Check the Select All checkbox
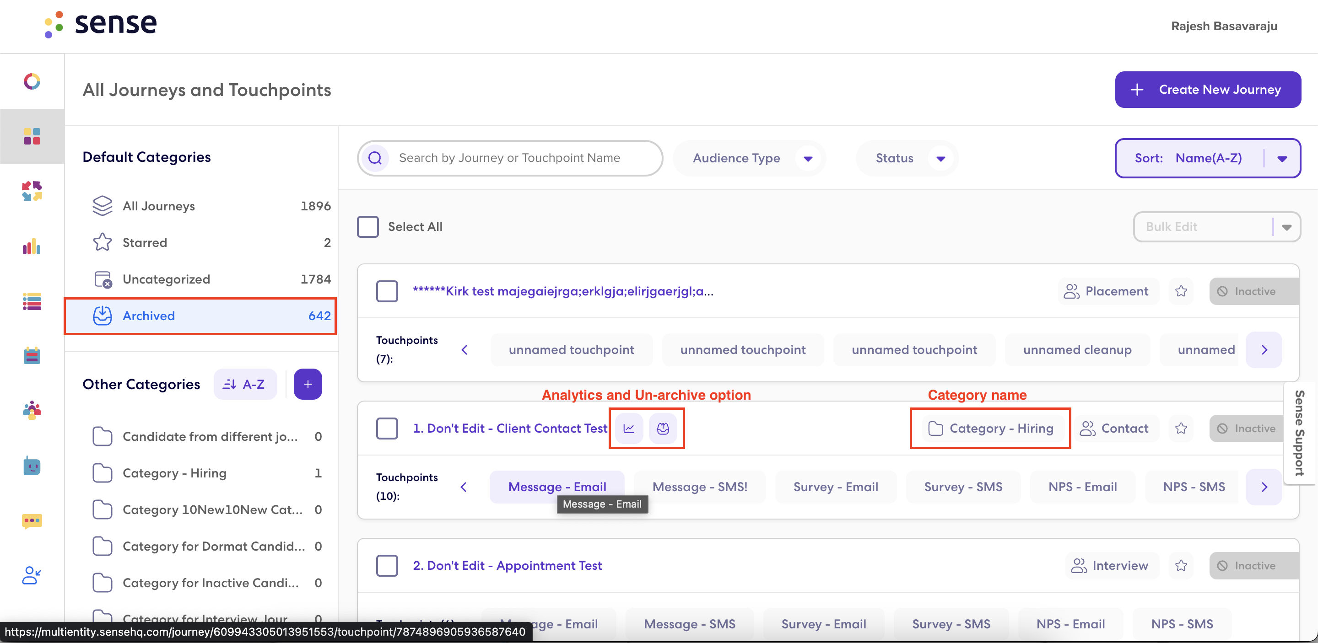 (x=368, y=226)
